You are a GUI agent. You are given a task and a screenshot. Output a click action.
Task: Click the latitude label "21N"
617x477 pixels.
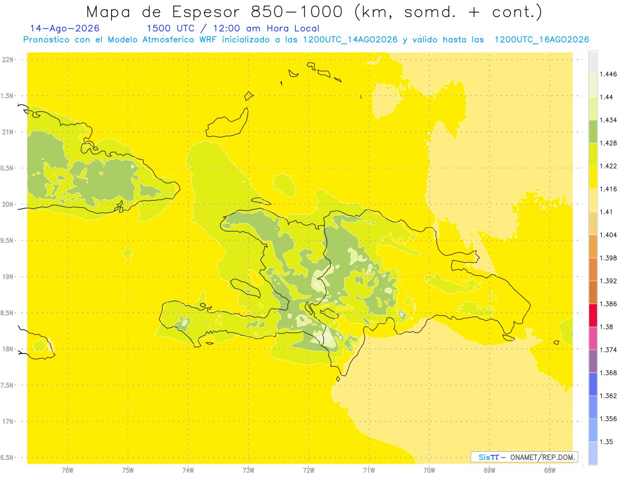pos(8,132)
